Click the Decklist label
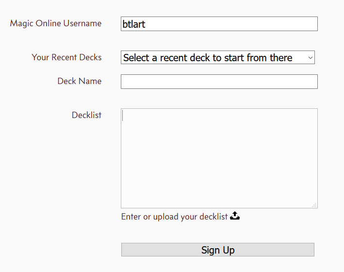 (86, 115)
